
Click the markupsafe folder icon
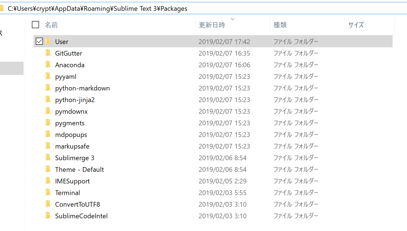48,146
